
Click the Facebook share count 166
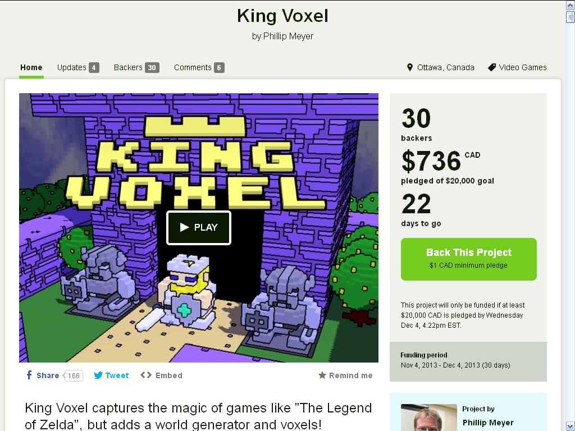(x=74, y=375)
